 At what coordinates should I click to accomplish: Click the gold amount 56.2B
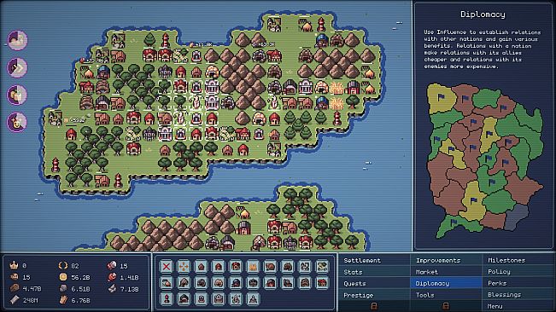pyautogui.click(x=80, y=277)
